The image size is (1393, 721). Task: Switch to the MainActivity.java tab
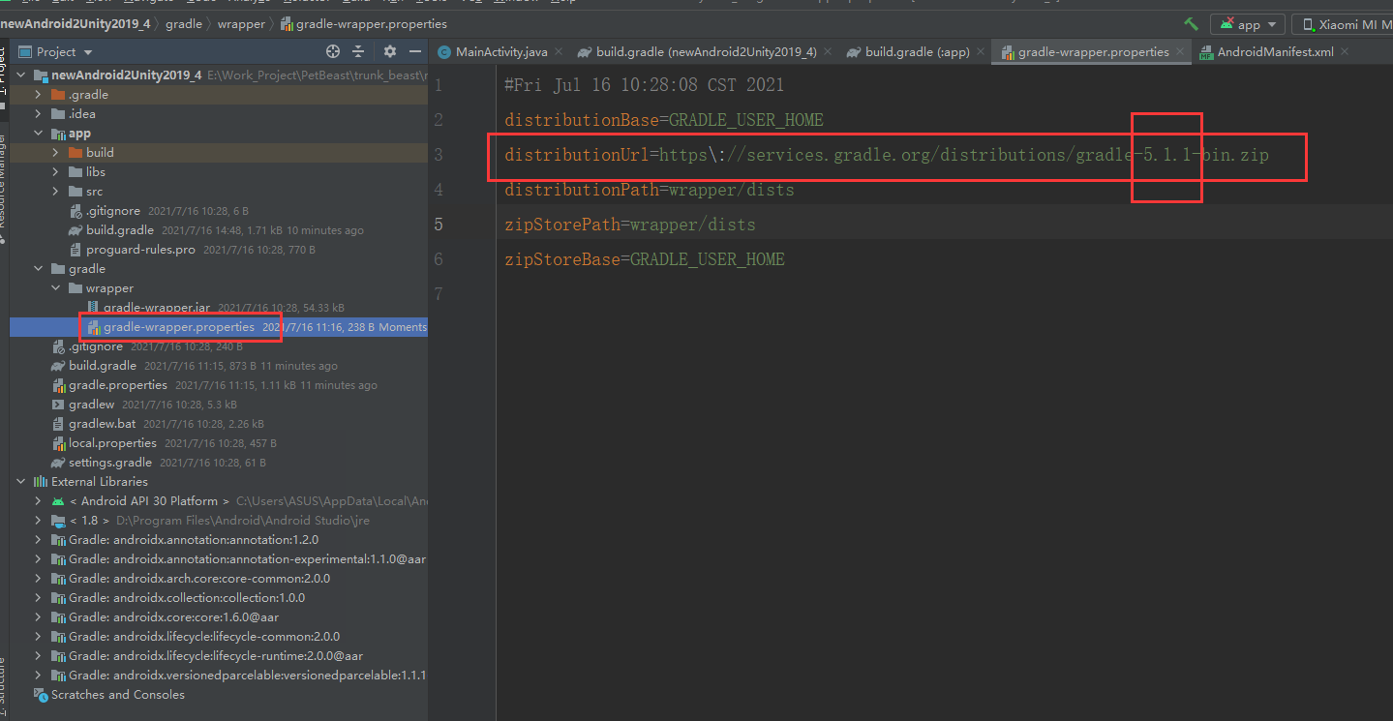pos(500,51)
